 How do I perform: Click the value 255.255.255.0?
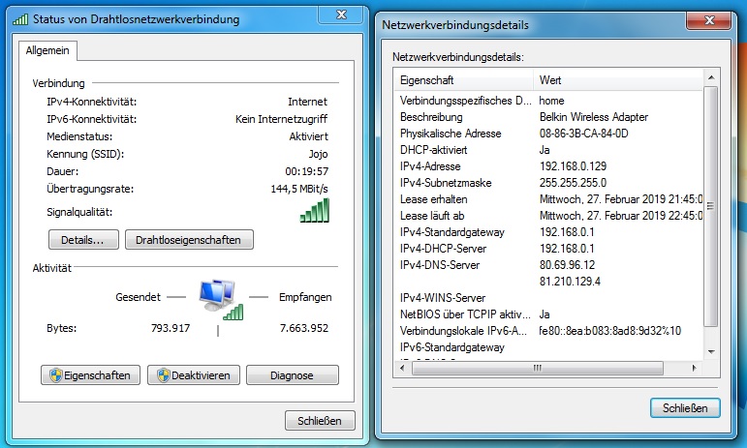[x=573, y=183]
